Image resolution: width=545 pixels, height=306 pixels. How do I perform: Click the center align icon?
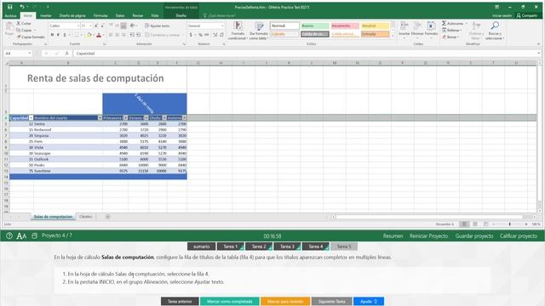118,35
